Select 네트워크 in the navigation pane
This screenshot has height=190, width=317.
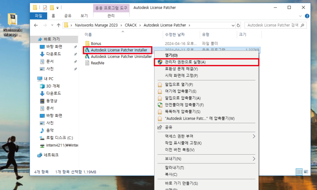(x=51, y=155)
